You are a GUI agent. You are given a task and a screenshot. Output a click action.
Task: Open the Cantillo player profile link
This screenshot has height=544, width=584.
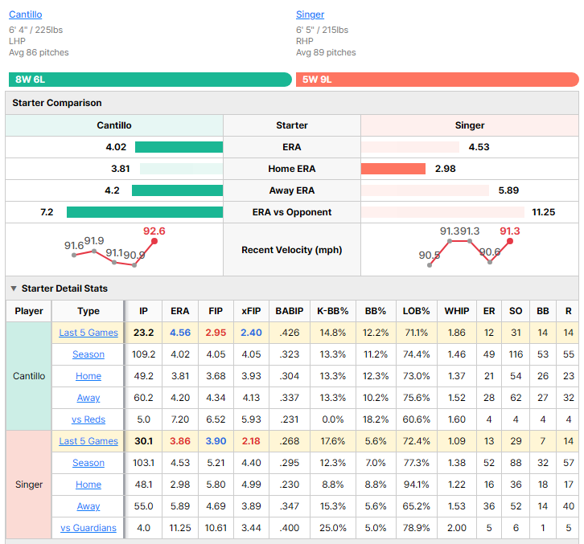(25, 14)
